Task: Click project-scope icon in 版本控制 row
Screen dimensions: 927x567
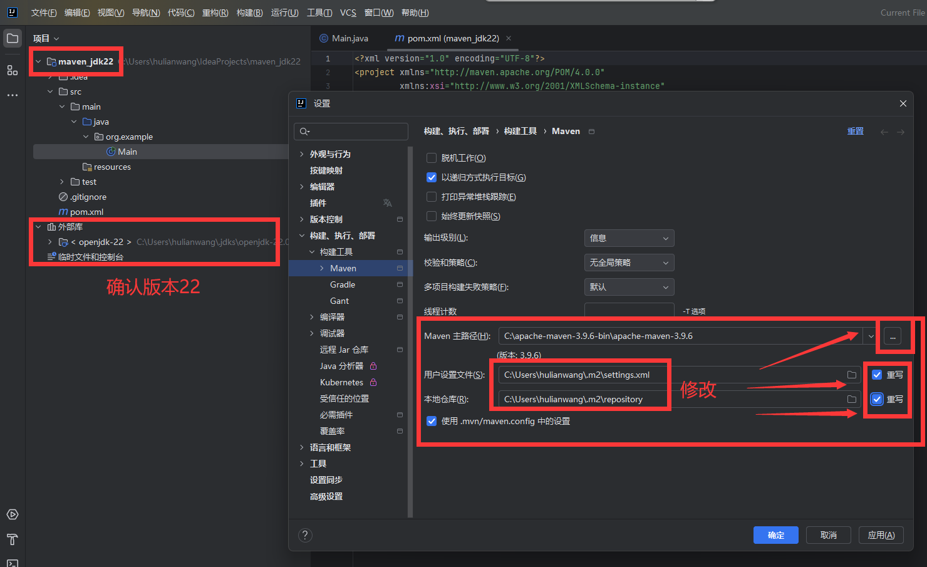Action: pos(400,219)
